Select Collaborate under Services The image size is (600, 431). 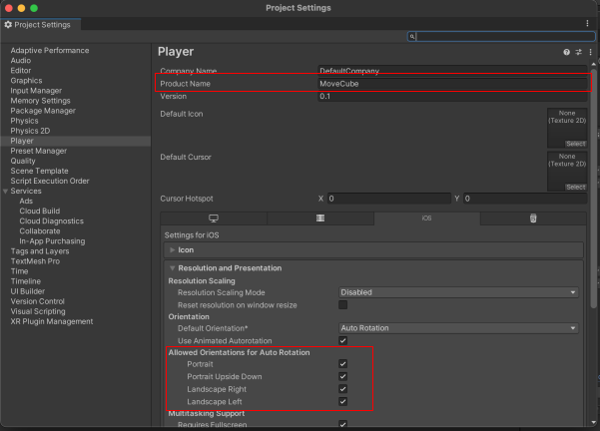tap(40, 231)
